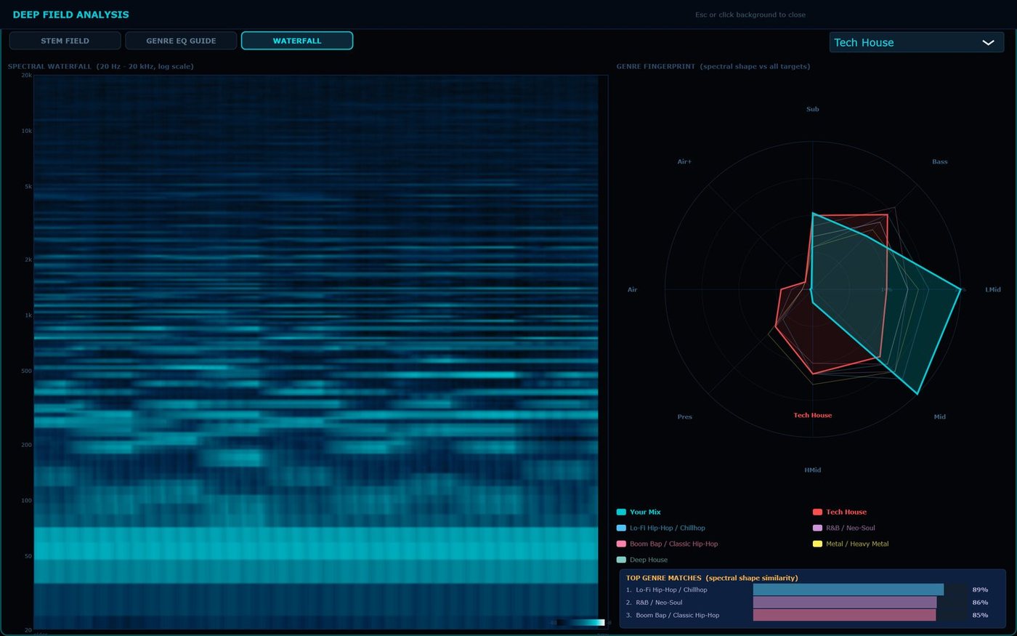Image resolution: width=1017 pixels, height=636 pixels.
Task: Click the 1k frequency axis label
Action: pos(28,315)
